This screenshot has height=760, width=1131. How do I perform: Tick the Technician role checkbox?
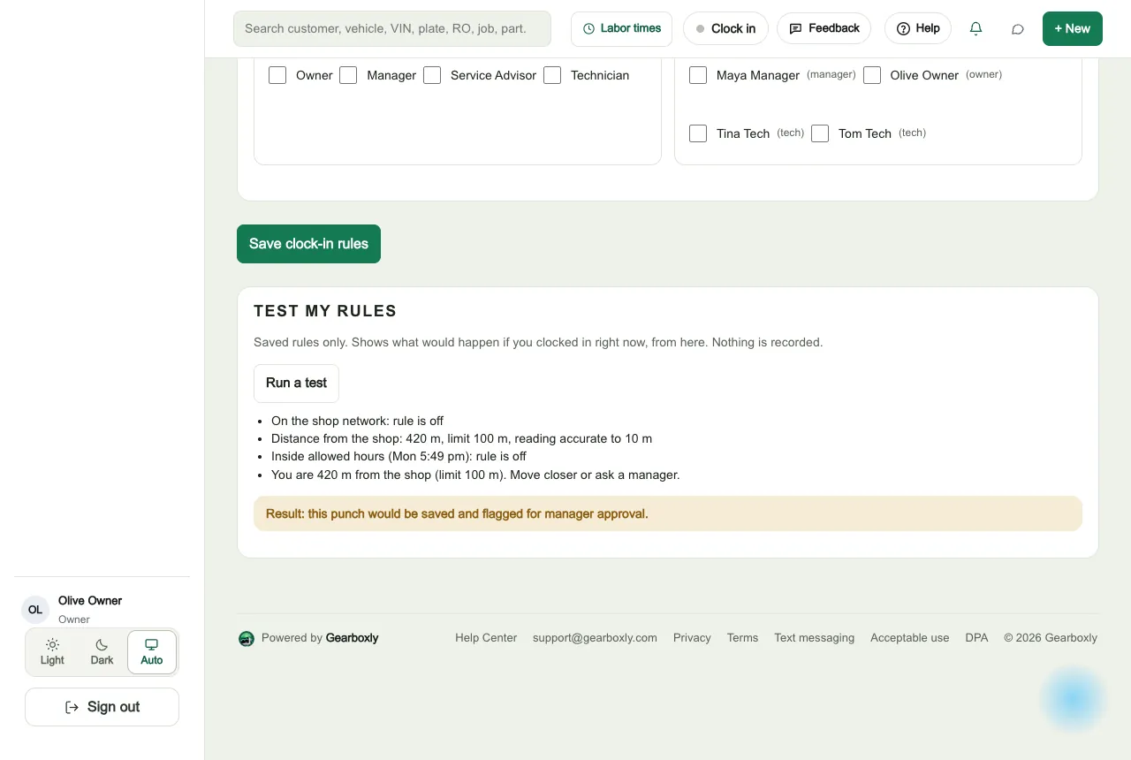click(x=552, y=75)
